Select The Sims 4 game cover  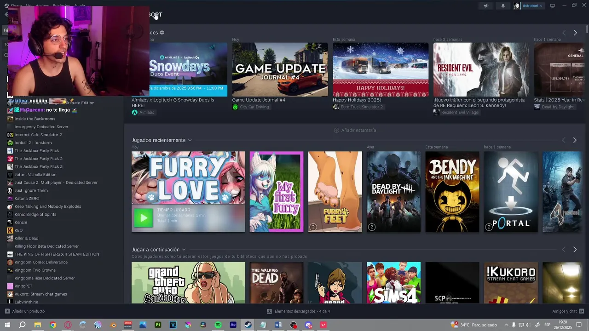coord(393,283)
